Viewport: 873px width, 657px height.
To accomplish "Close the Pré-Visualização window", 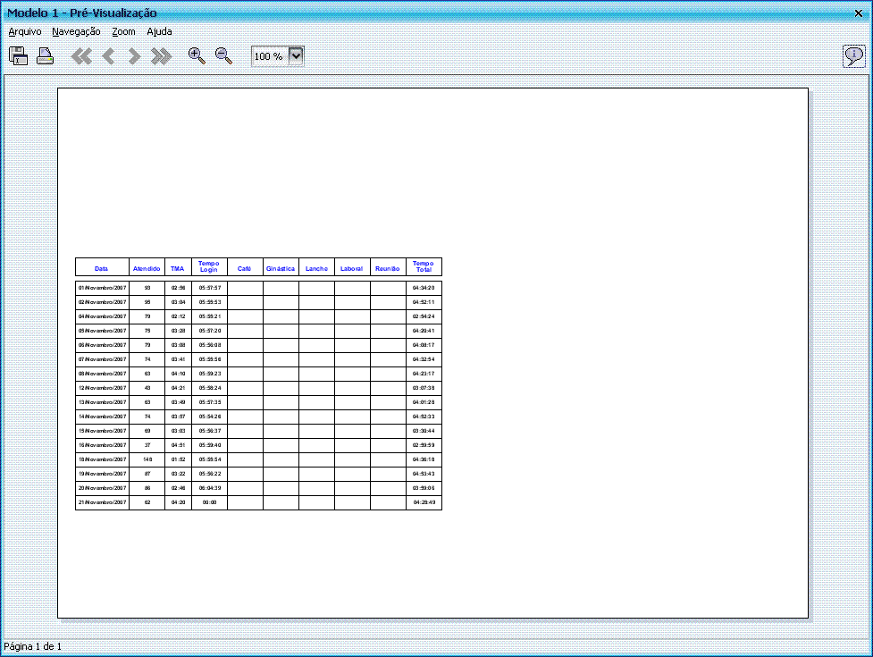I will click(x=859, y=13).
